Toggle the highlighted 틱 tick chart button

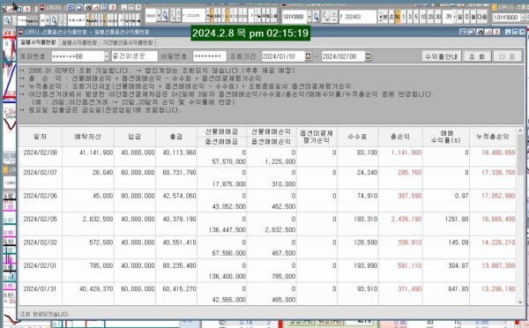(398, 17)
